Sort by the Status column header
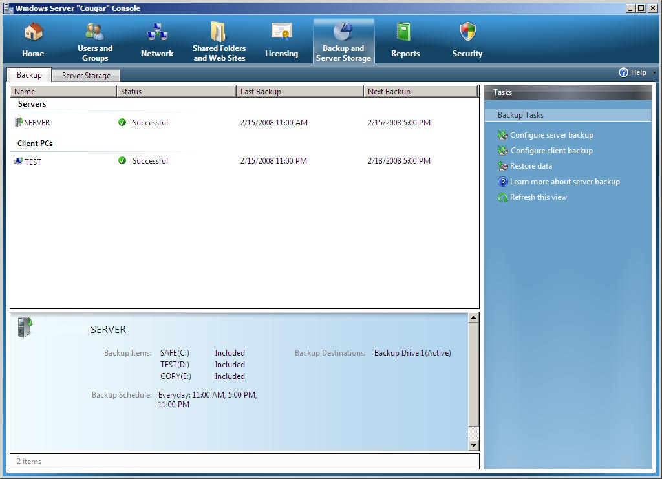The image size is (662, 479). tap(176, 92)
